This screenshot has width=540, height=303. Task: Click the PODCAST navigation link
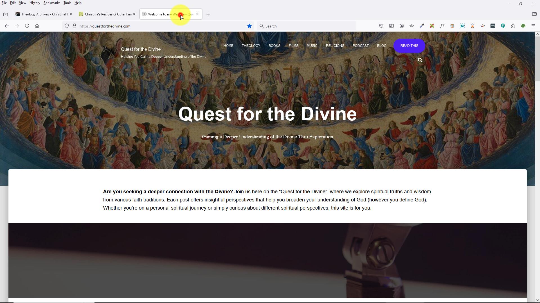(361, 45)
